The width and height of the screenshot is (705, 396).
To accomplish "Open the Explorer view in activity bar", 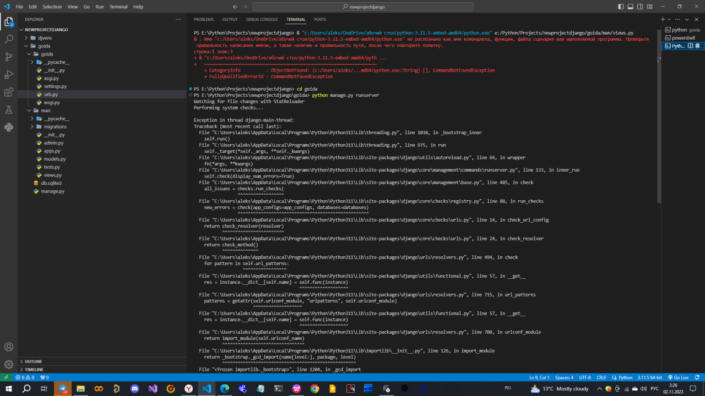I will click(9, 22).
